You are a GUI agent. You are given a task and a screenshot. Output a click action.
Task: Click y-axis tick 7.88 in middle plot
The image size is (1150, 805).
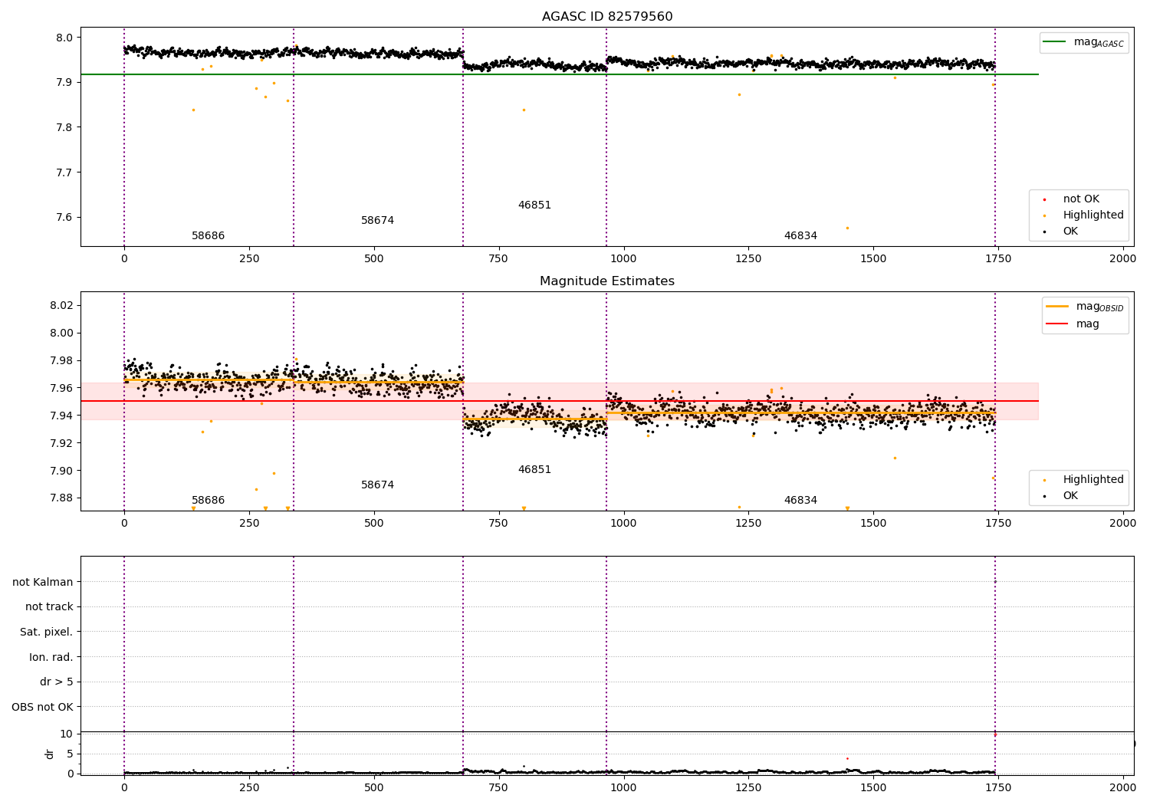coord(61,498)
